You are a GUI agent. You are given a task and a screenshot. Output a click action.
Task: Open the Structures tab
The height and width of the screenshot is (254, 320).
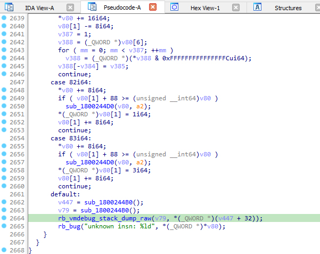click(x=288, y=8)
